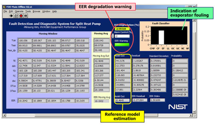
Task: Open the Window menu
Action: (x=46, y=11)
